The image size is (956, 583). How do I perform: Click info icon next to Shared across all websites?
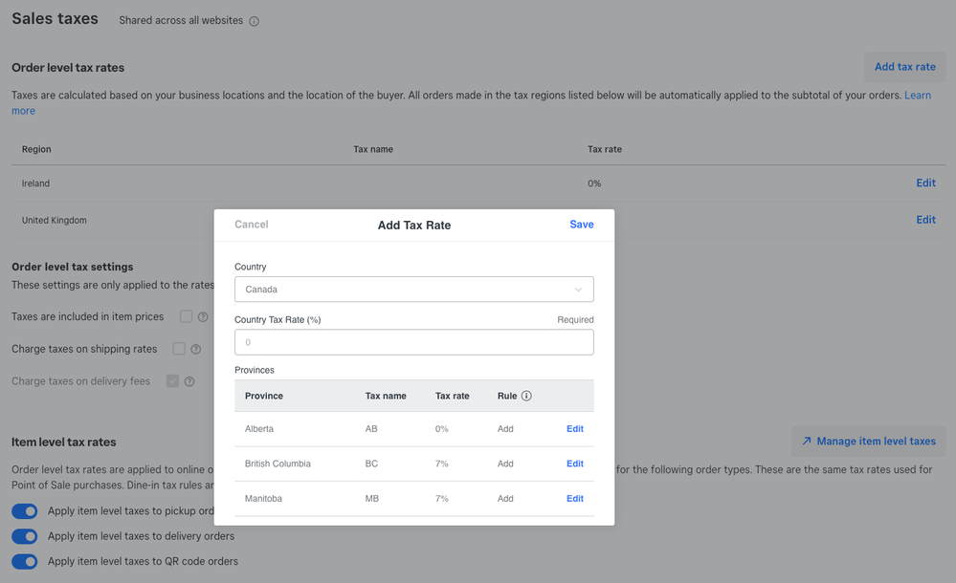click(x=254, y=21)
